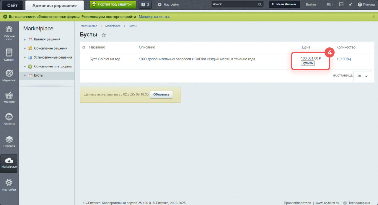Click the купить button for Буст CoPilot

308,63
